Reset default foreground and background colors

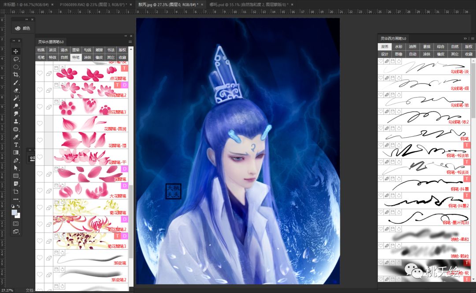point(13,206)
